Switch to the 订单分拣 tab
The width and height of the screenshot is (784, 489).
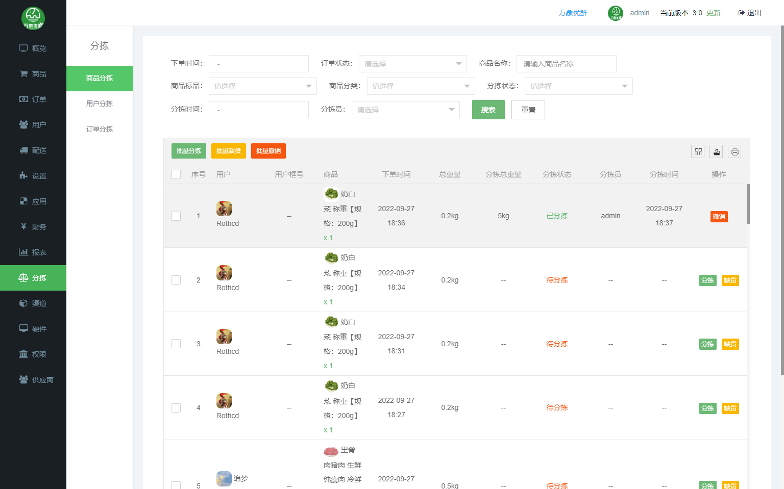[100, 129]
